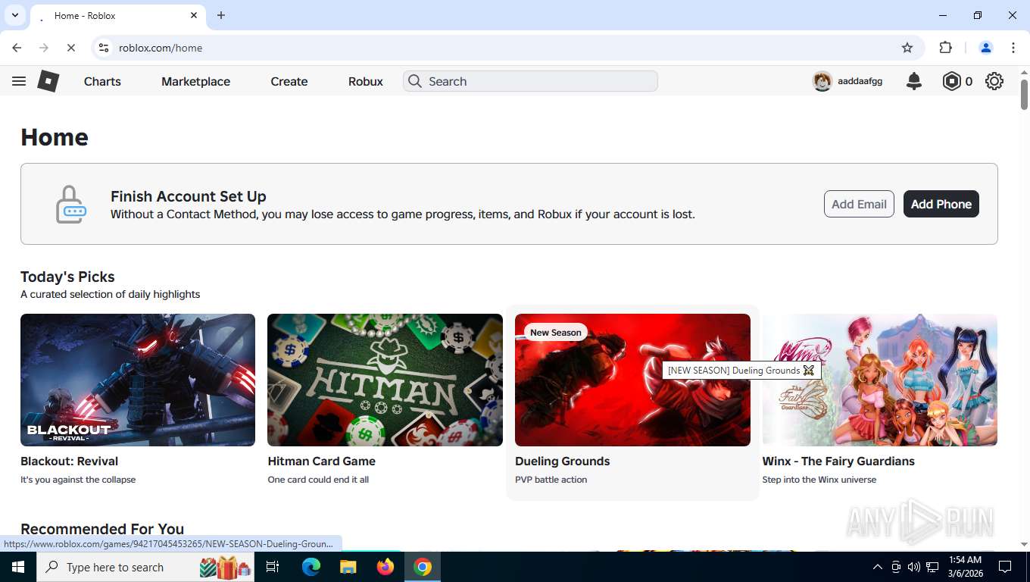Open the notifications bell

pyautogui.click(x=914, y=81)
